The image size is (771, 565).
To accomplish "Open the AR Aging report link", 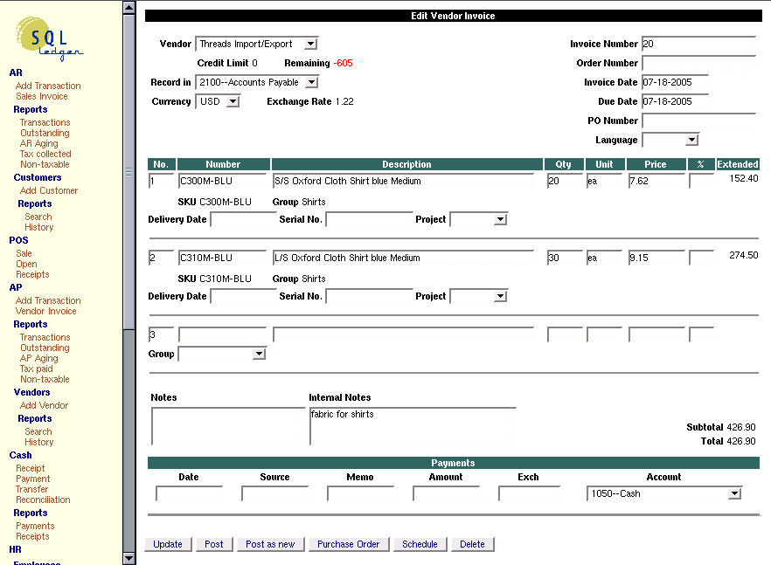I will click(x=38, y=143).
